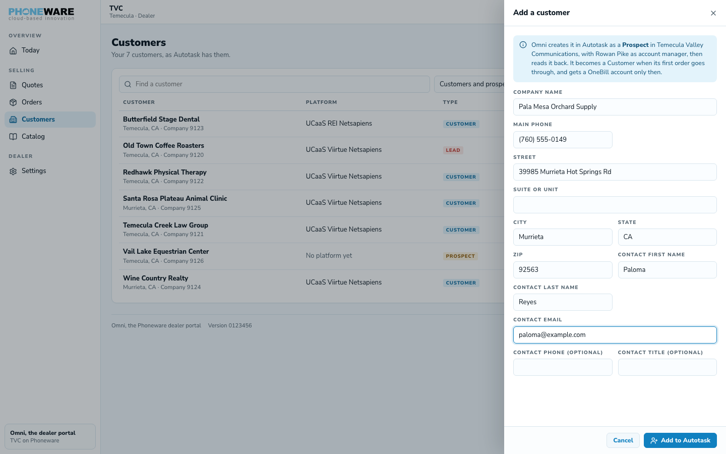This screenshot has height=454, width=726.
Task: Open dealer Settings
Action: [x=50, y=171]
